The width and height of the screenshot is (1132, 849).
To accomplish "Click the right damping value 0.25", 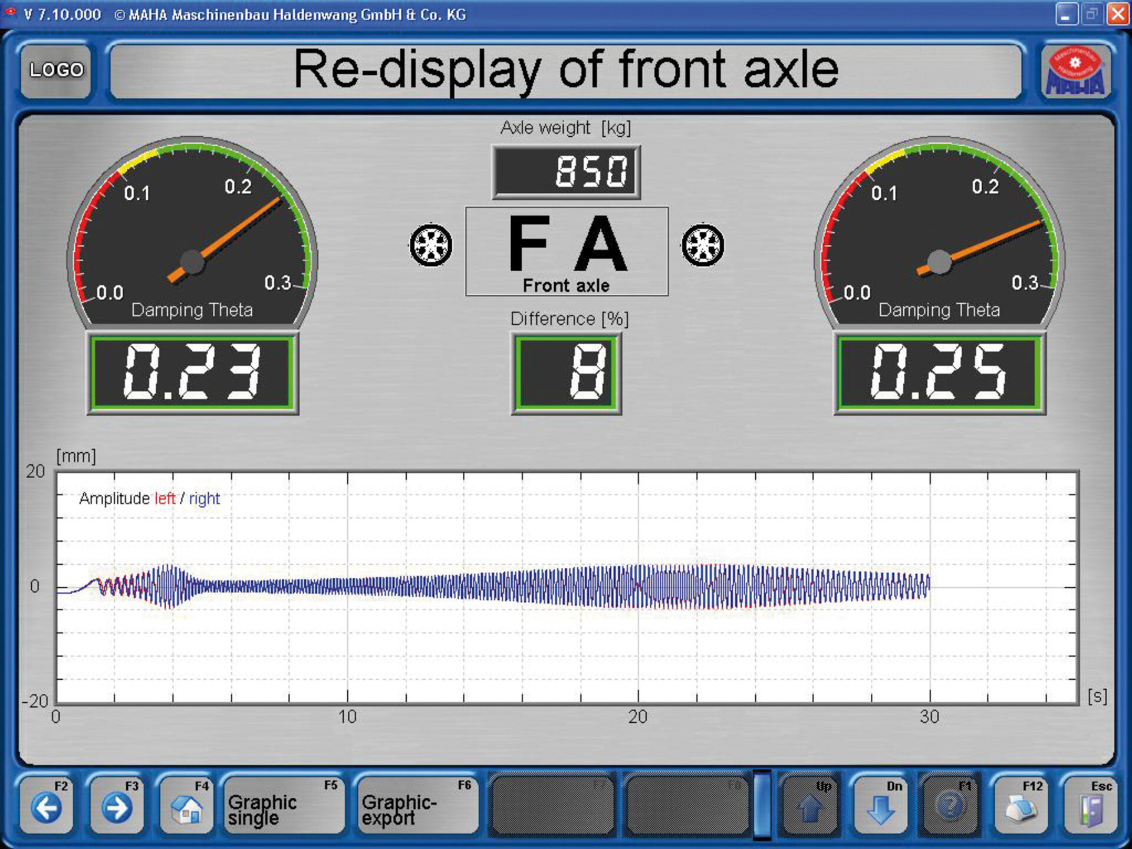I will tap(939, 373).
